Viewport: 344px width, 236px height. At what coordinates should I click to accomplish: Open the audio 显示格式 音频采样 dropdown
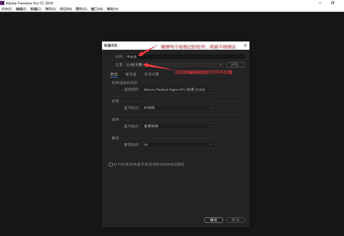click(211, 126)
